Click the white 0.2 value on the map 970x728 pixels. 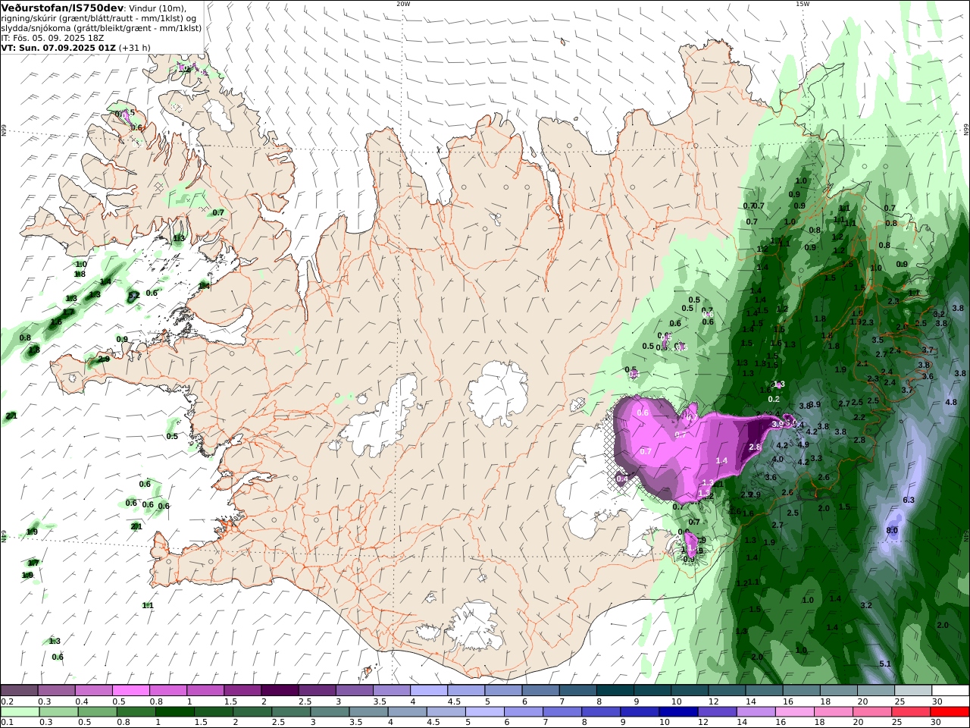pos(774,399)
